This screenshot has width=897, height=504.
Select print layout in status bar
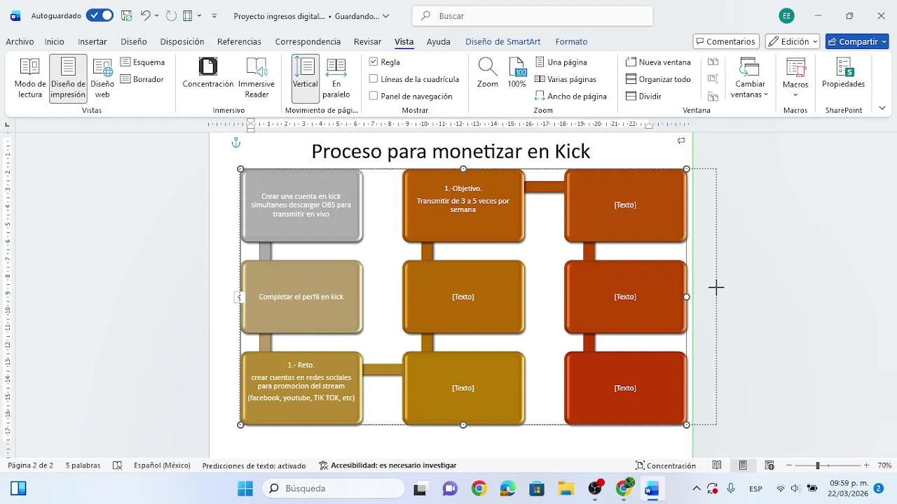[x=743, y=465]
